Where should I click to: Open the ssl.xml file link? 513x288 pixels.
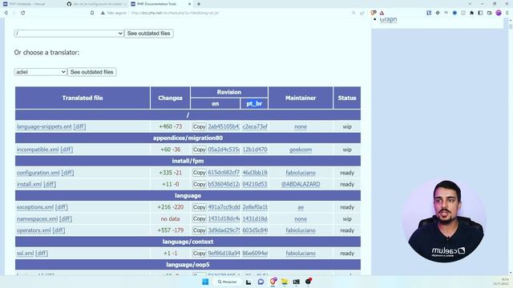click(25, 254)
